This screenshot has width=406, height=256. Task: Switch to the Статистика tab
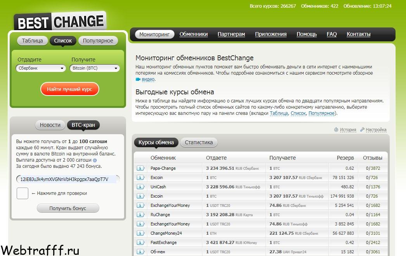[199, 142]
